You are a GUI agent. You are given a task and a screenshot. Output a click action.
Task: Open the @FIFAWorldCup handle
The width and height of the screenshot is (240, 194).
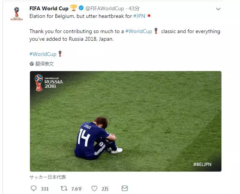coord(105,9)
